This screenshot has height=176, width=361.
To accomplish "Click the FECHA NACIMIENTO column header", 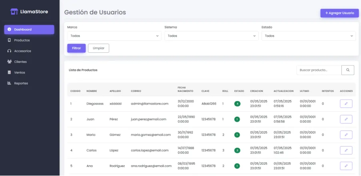I will [x=185, y=89].
